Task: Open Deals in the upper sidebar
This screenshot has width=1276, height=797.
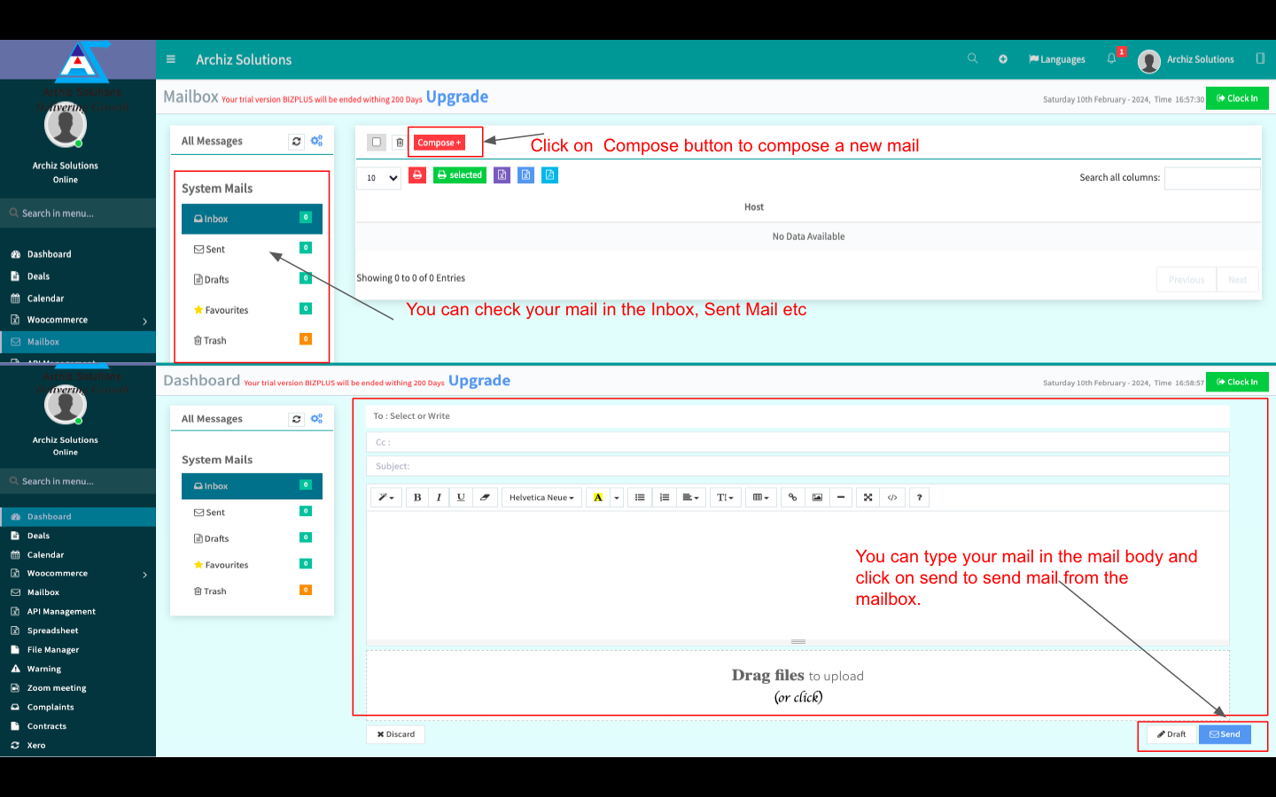Action: pyautogui.click(x=38, y=276)
